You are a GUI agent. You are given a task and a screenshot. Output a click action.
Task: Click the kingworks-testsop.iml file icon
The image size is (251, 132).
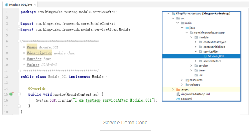(x=178, y=94)
